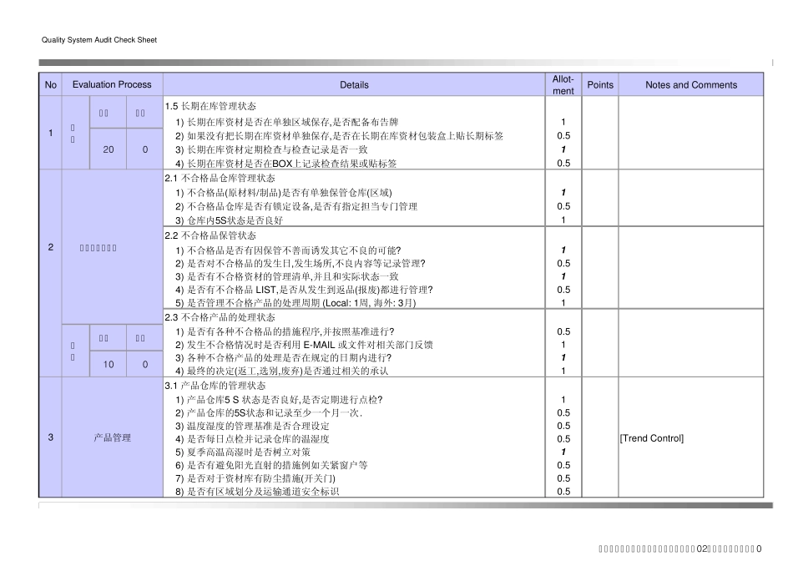Select line '4) 是否每日点检并记录仓库的温湿度'
The width and height of the screenshot is (793, 561).
[x=252, y=439]
